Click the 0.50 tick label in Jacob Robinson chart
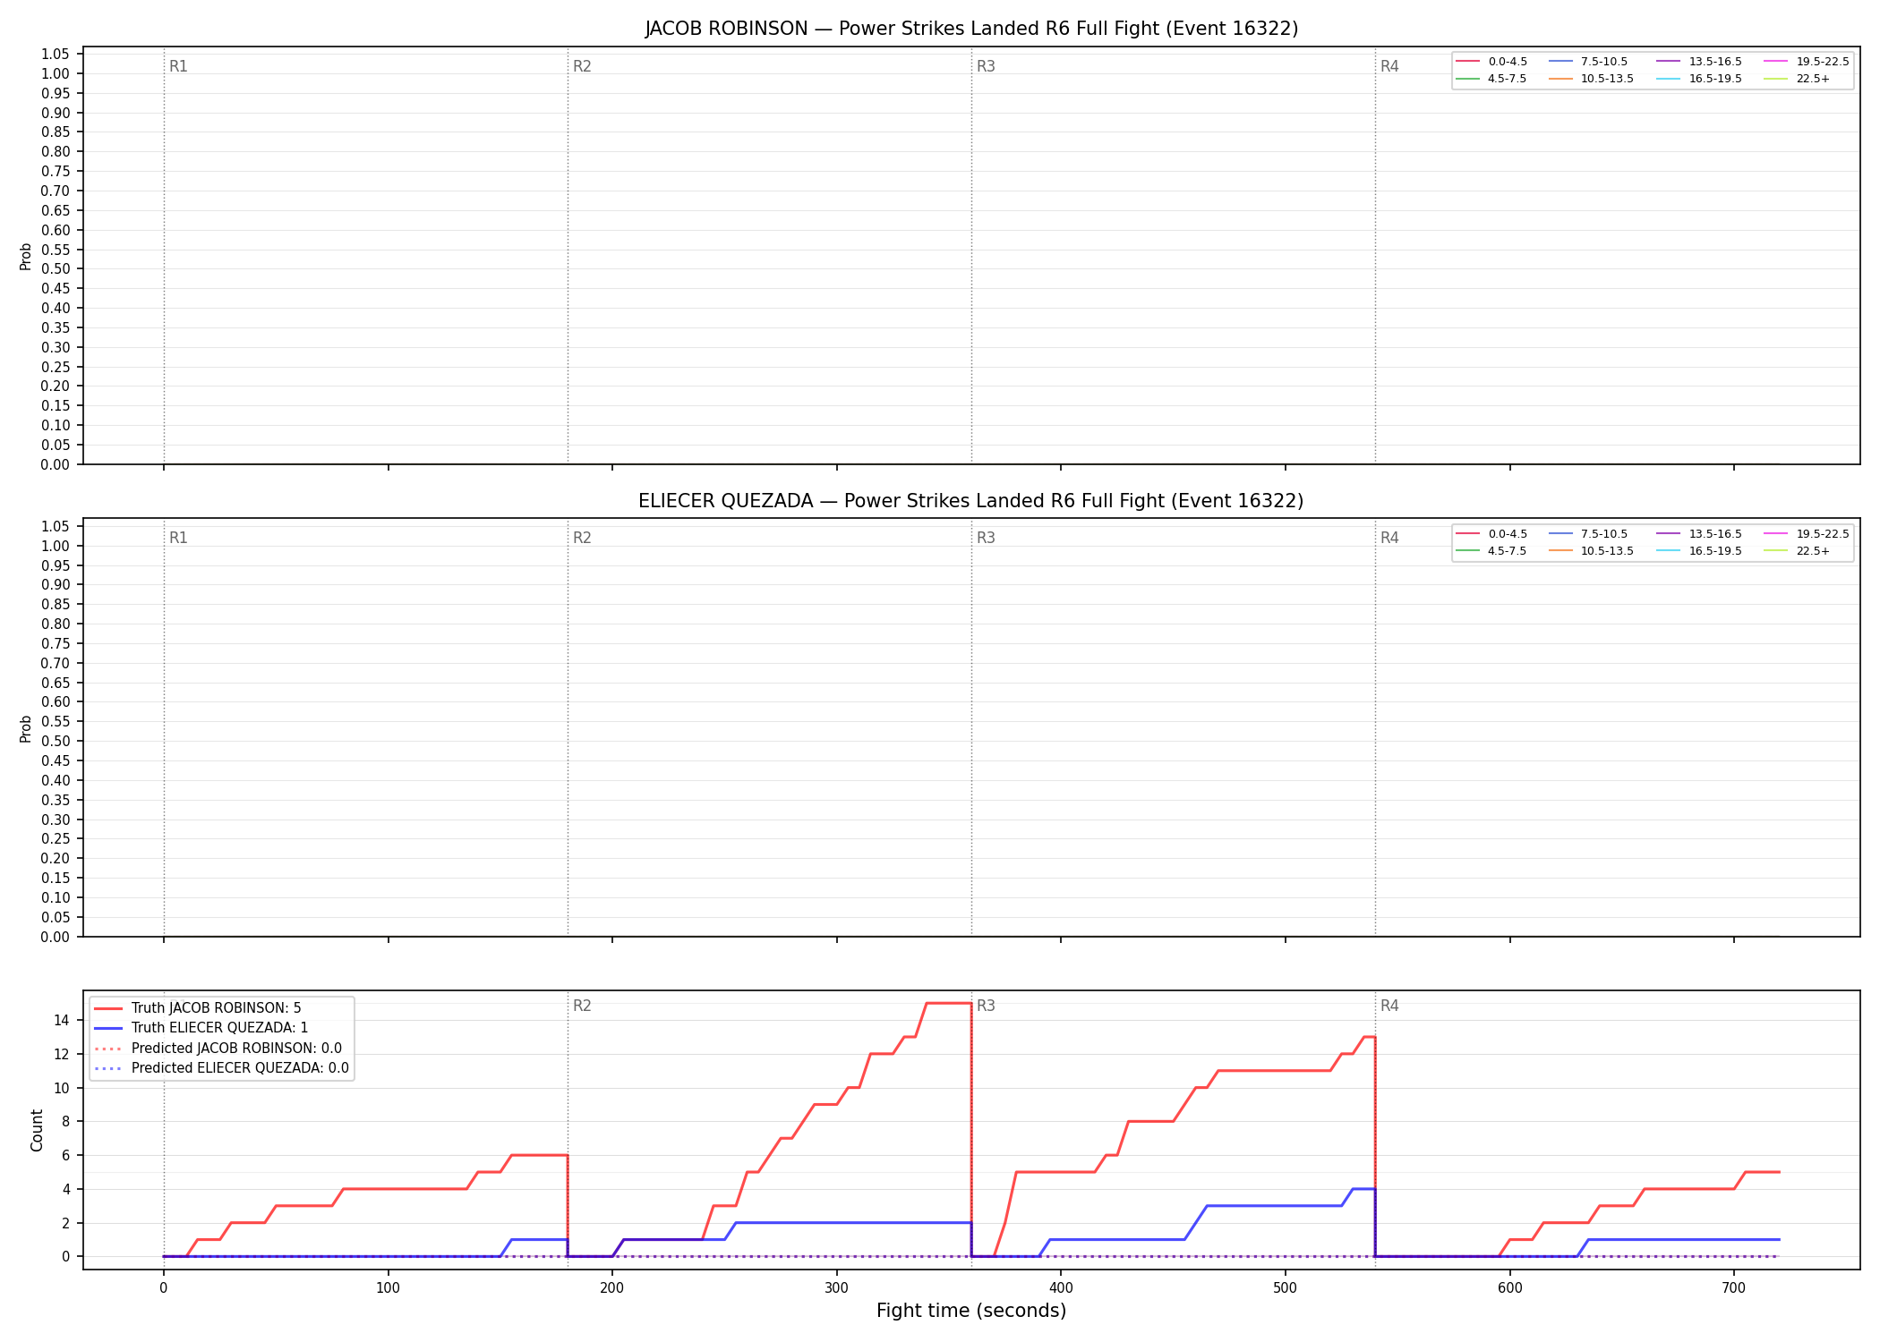 [x=56, y=269]
